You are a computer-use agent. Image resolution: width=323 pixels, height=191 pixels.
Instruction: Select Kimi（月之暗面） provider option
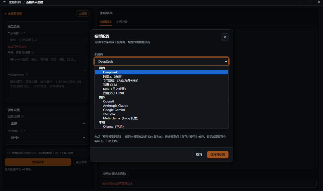tap(161, 89)
